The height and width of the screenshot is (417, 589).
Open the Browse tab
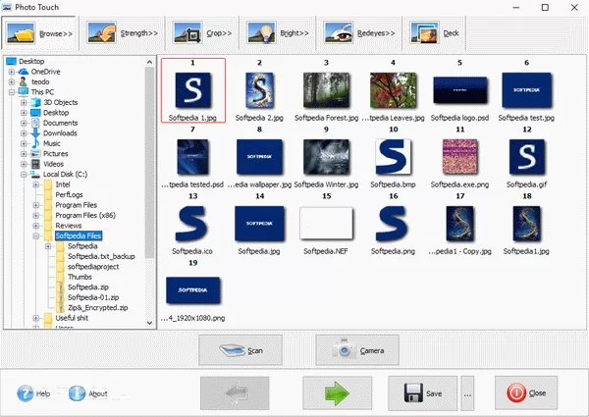39,33
